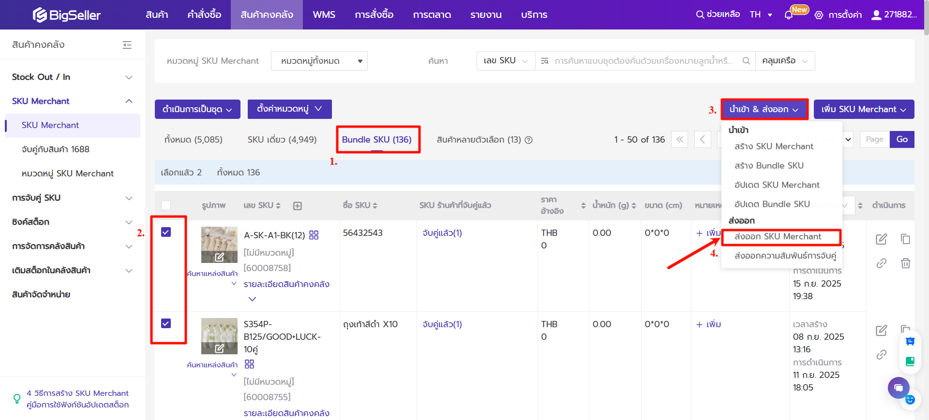Open the notifications bell icon
The height and width of the screenshot is (420, 929).
(x=788, y=15)
